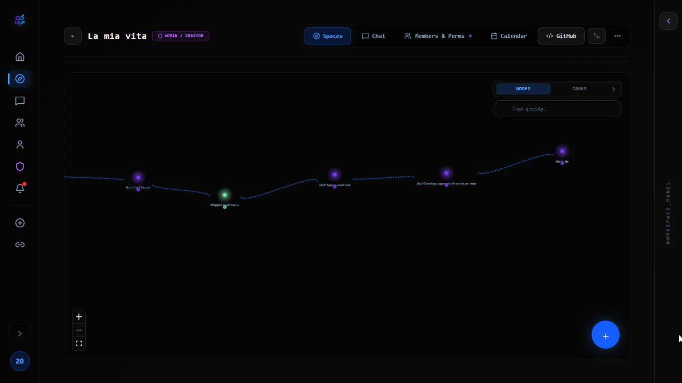The width and height of the screenshot is (682, 383).
Task: Open the Members & Perms tab
Action: 438,36
